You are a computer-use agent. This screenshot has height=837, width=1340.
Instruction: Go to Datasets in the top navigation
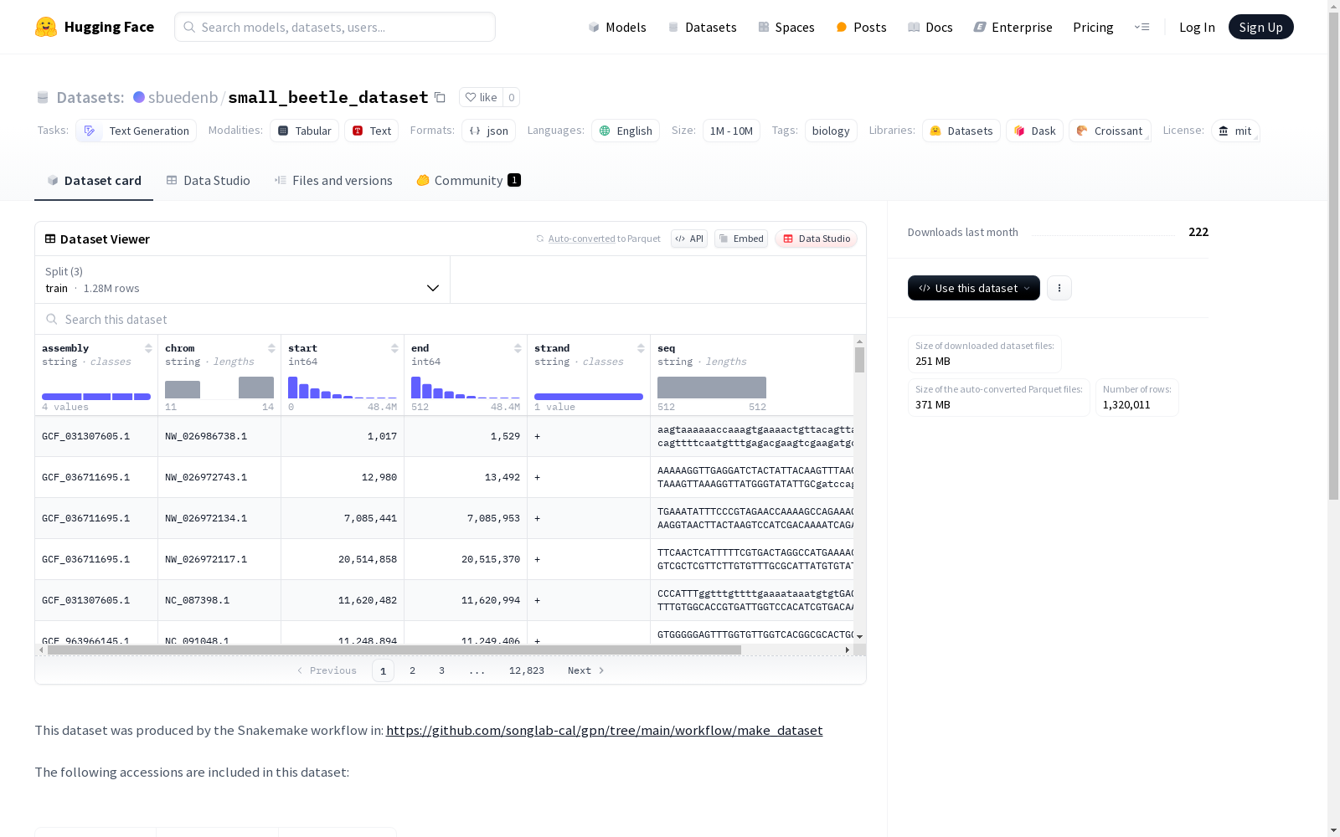[x=702, y=27]
